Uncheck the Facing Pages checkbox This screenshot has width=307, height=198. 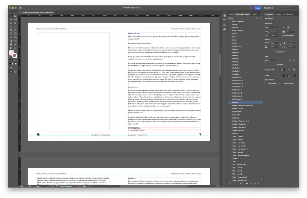284,36
